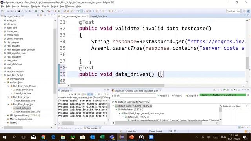Click the New file wizard icon
Screen dimensions: 251x141
(2, 11)
